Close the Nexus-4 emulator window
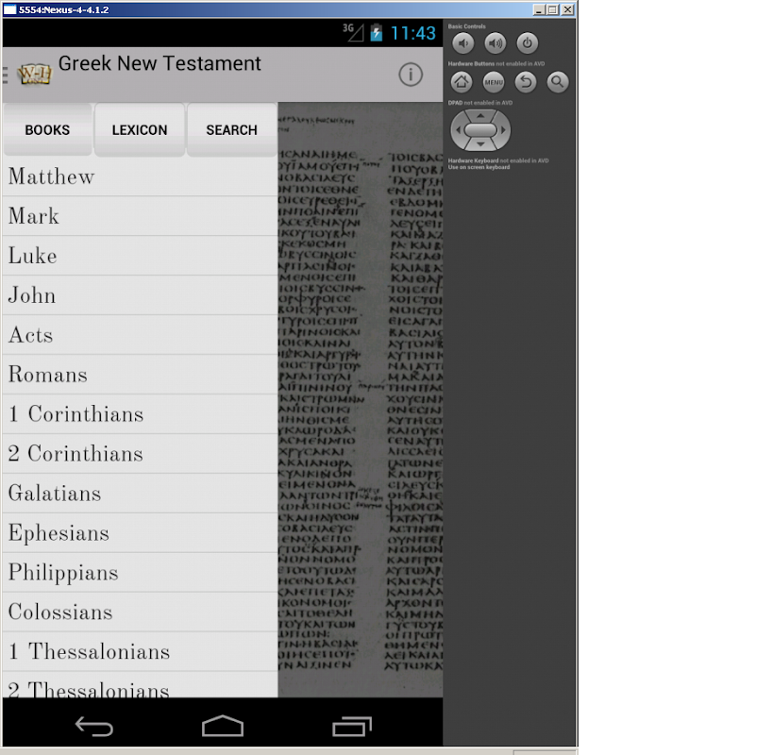Viewport: 773px width, 755px height. (x=568, y=9)
